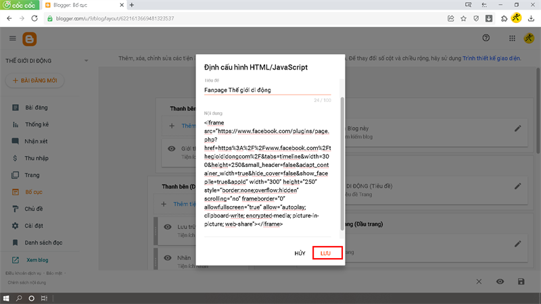
Task: Open the Windows Start menu
Action: (x=6, y=298)
